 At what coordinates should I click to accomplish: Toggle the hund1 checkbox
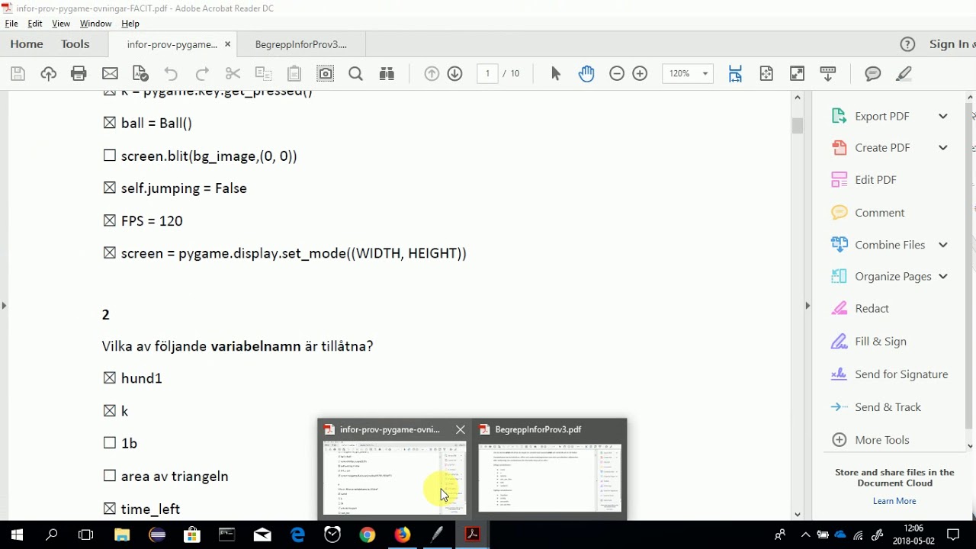pos(110,377)
